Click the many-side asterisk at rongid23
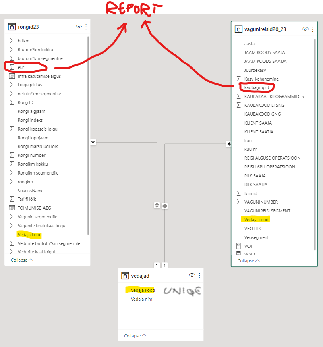This screenshot has width=323, height=347. [x=93, y=142]
